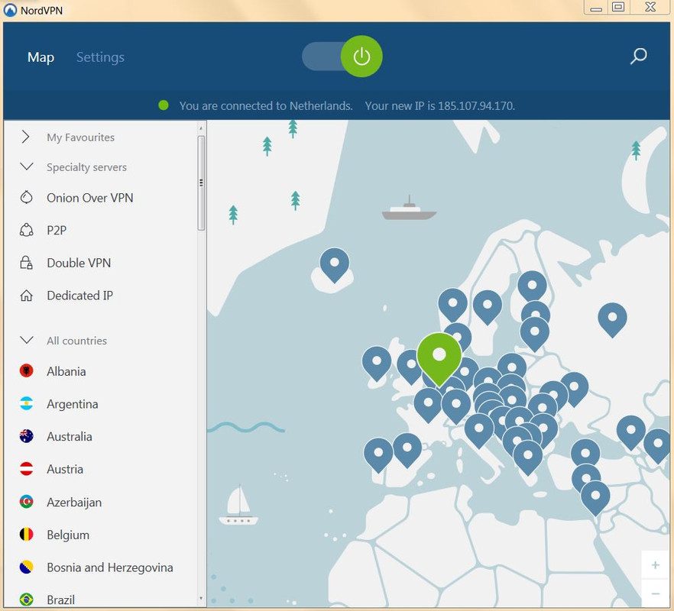This screenshot has height=611, width=674.
Task: Click the Azerbaijan flag icon
Action: pyautogui.click(x=26, y=502)
